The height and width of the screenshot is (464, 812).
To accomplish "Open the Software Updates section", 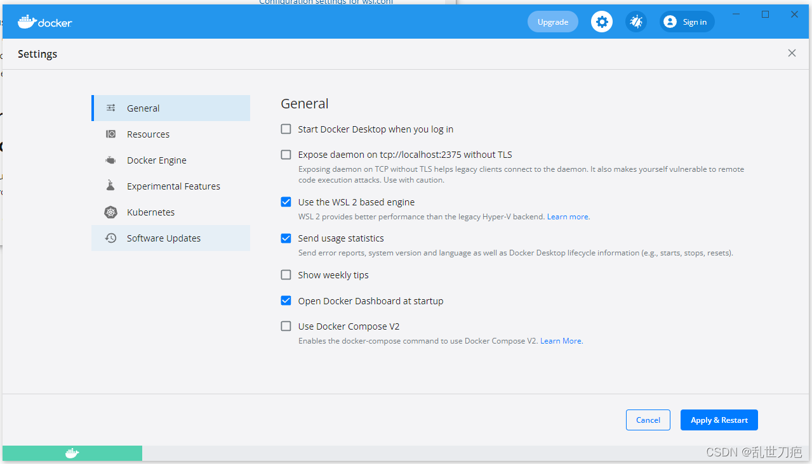I will tap(171, 238).
